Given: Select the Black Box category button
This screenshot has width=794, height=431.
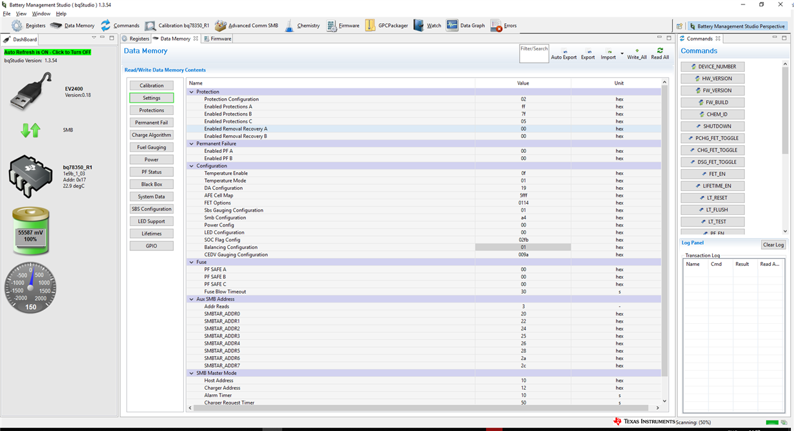Looking at the screenshot, I should click(x=152, y=184).
